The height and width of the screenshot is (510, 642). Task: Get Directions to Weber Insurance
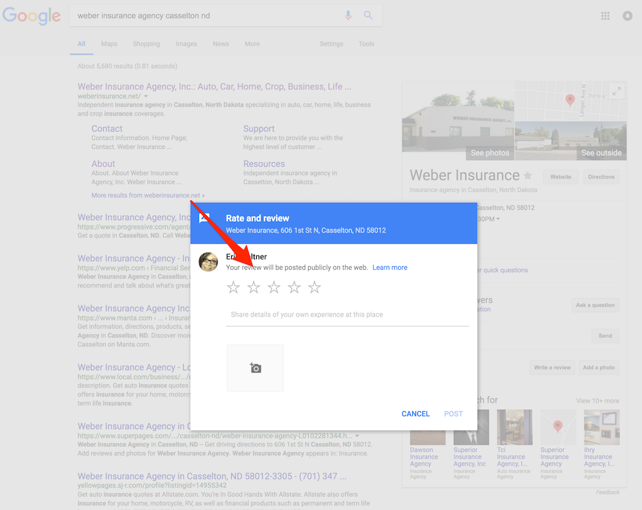[601, 177]
